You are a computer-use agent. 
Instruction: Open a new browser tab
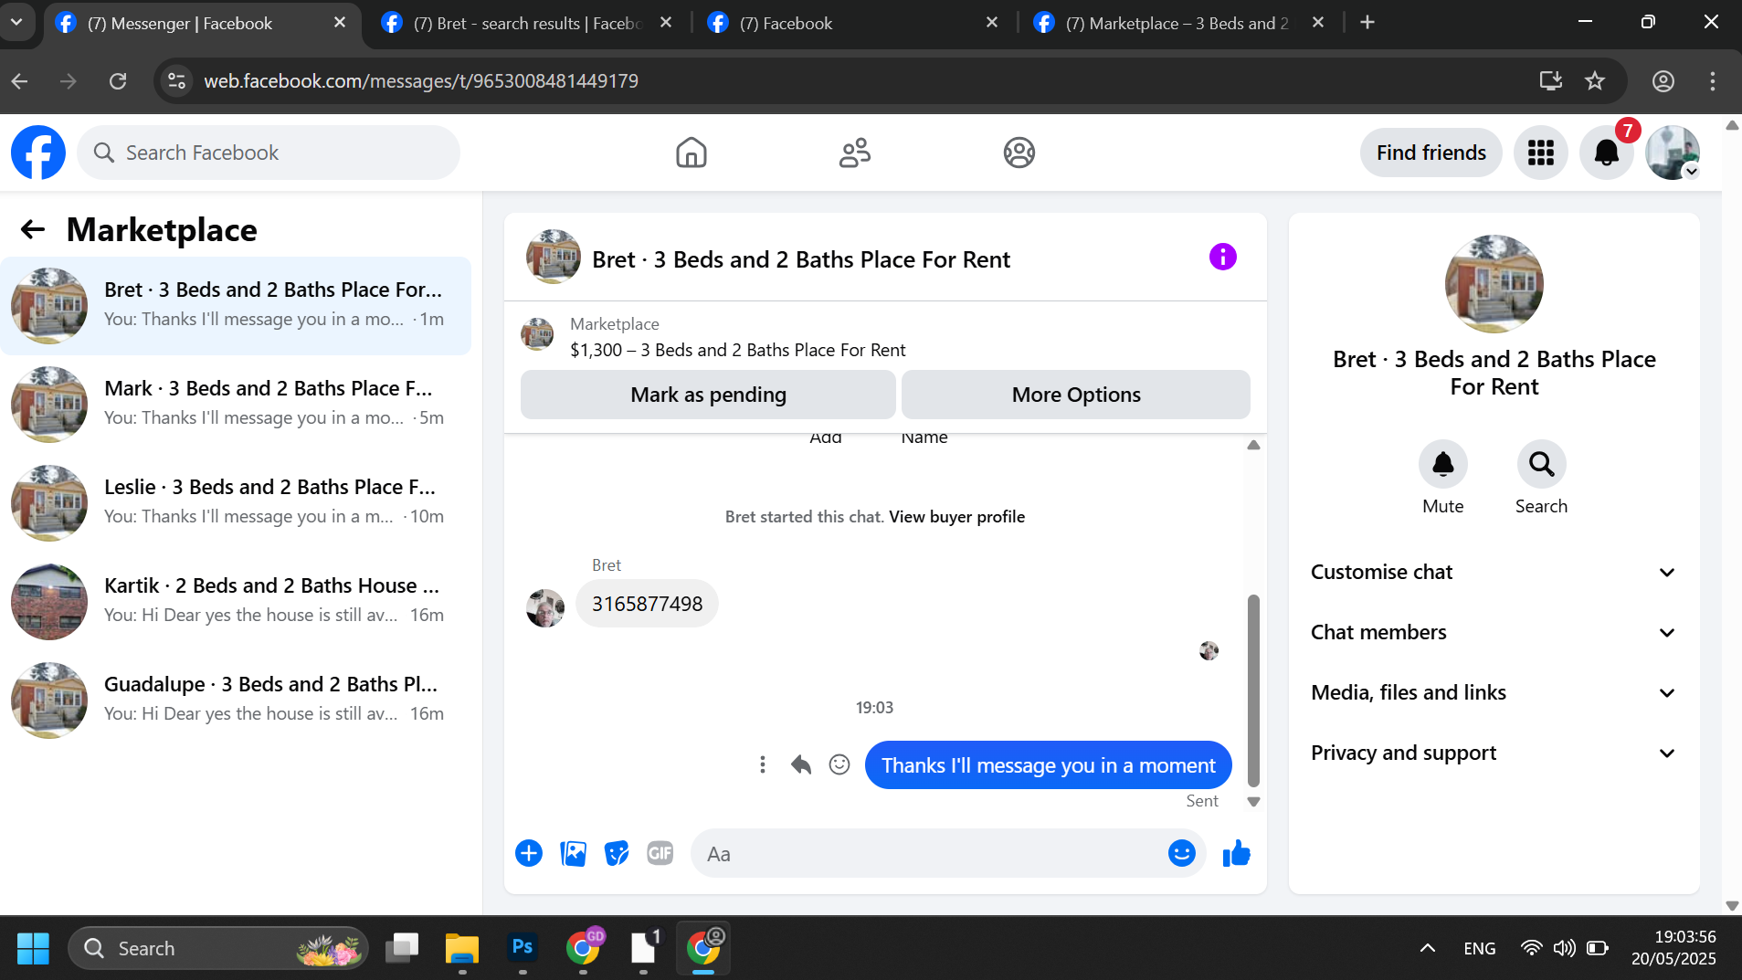pos(1367,23)
